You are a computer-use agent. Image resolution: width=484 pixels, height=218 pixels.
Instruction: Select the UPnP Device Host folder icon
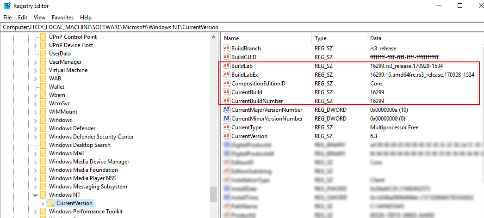point(43,45)
